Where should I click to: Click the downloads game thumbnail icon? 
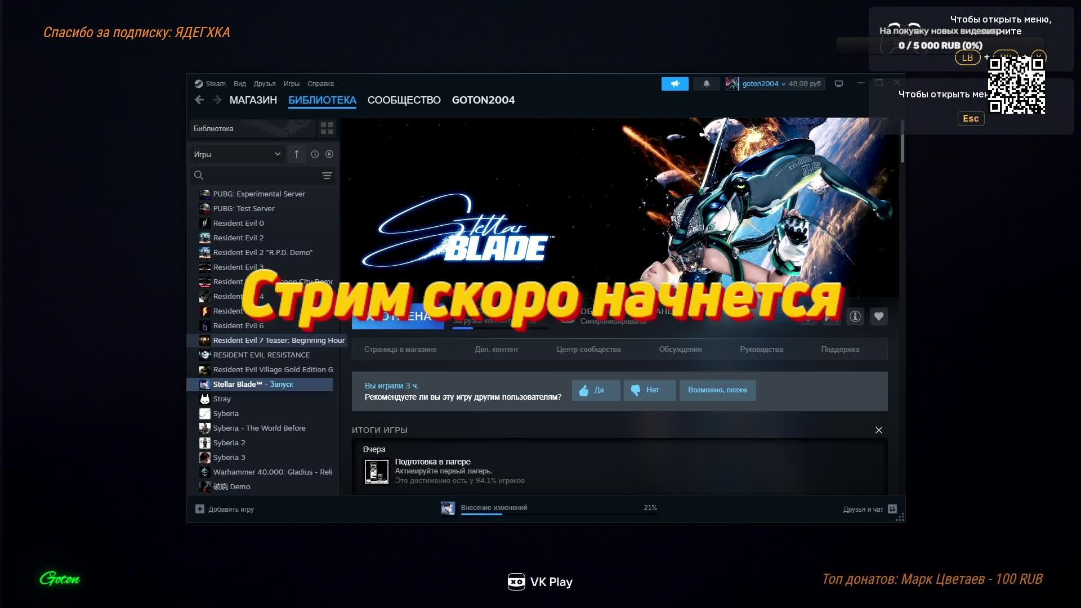coord(448,508)
